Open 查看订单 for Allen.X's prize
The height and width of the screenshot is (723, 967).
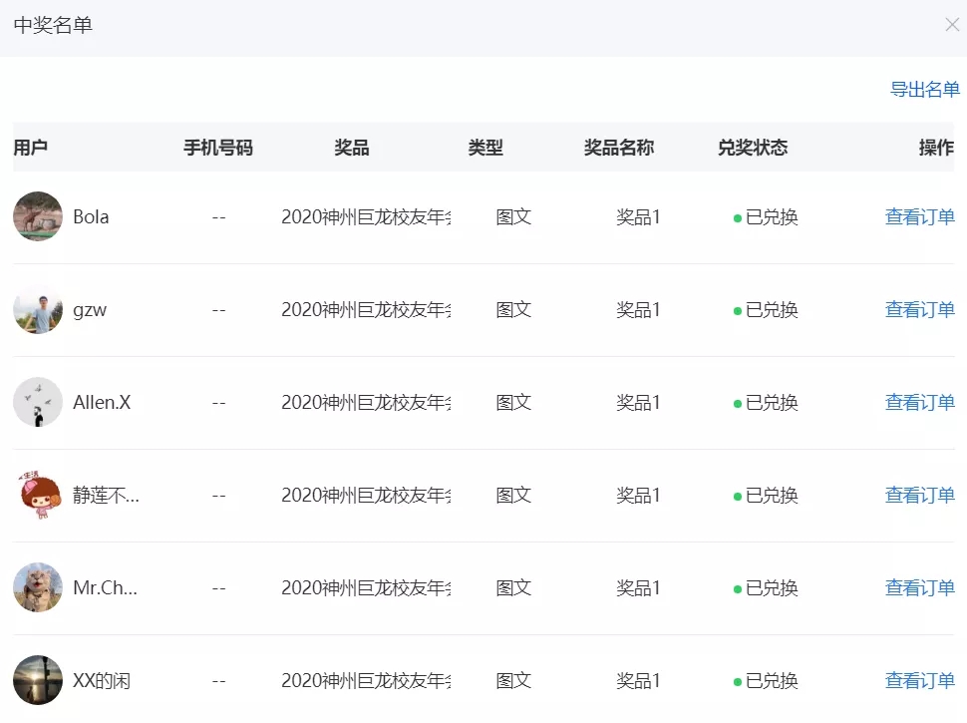click(x=919, y=402)
